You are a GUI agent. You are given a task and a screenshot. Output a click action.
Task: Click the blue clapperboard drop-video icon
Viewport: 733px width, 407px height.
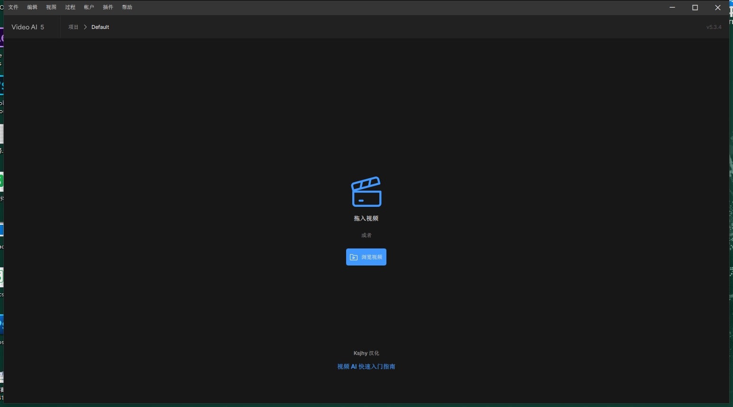tap(366, 191)
